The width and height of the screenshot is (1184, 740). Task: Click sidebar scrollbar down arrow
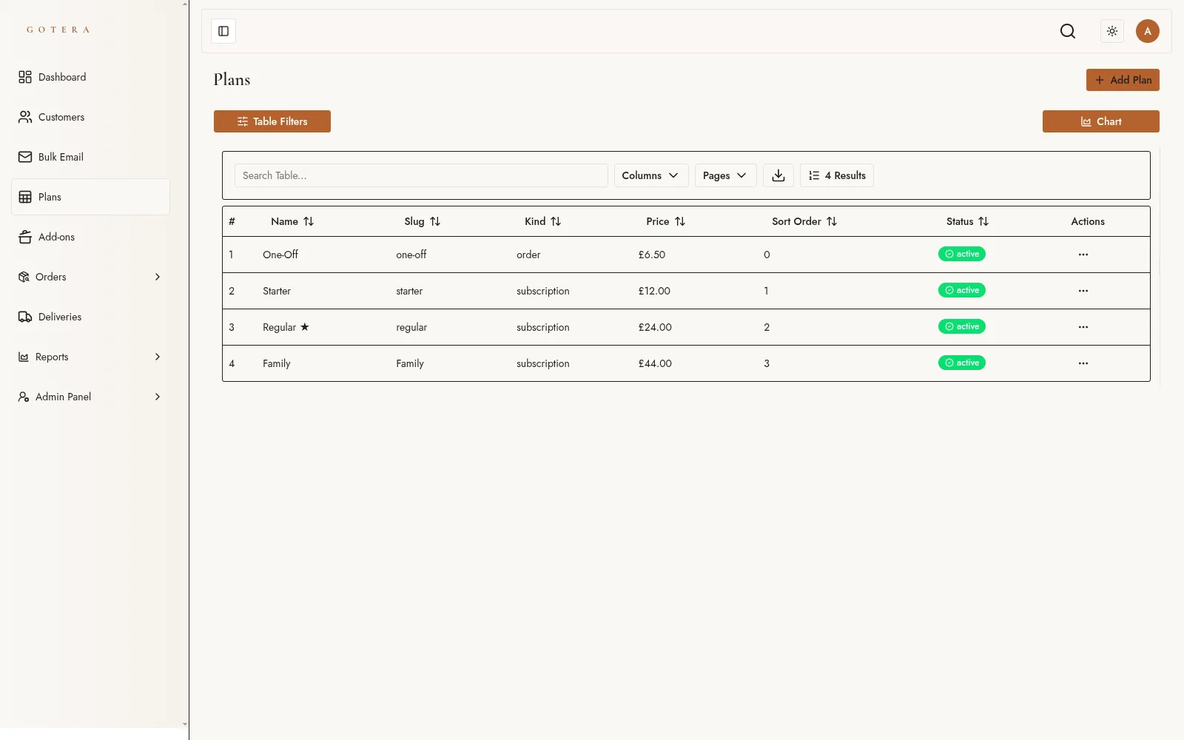click(185, 724)
